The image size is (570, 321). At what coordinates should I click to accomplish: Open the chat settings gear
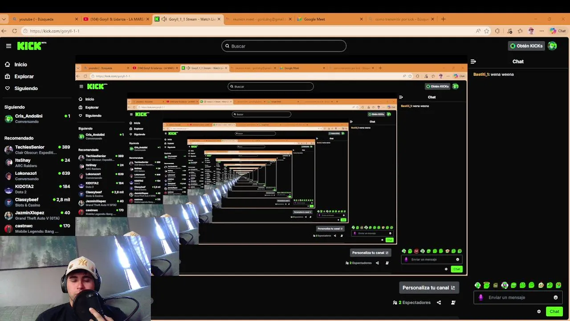click(x=539, y=312)
